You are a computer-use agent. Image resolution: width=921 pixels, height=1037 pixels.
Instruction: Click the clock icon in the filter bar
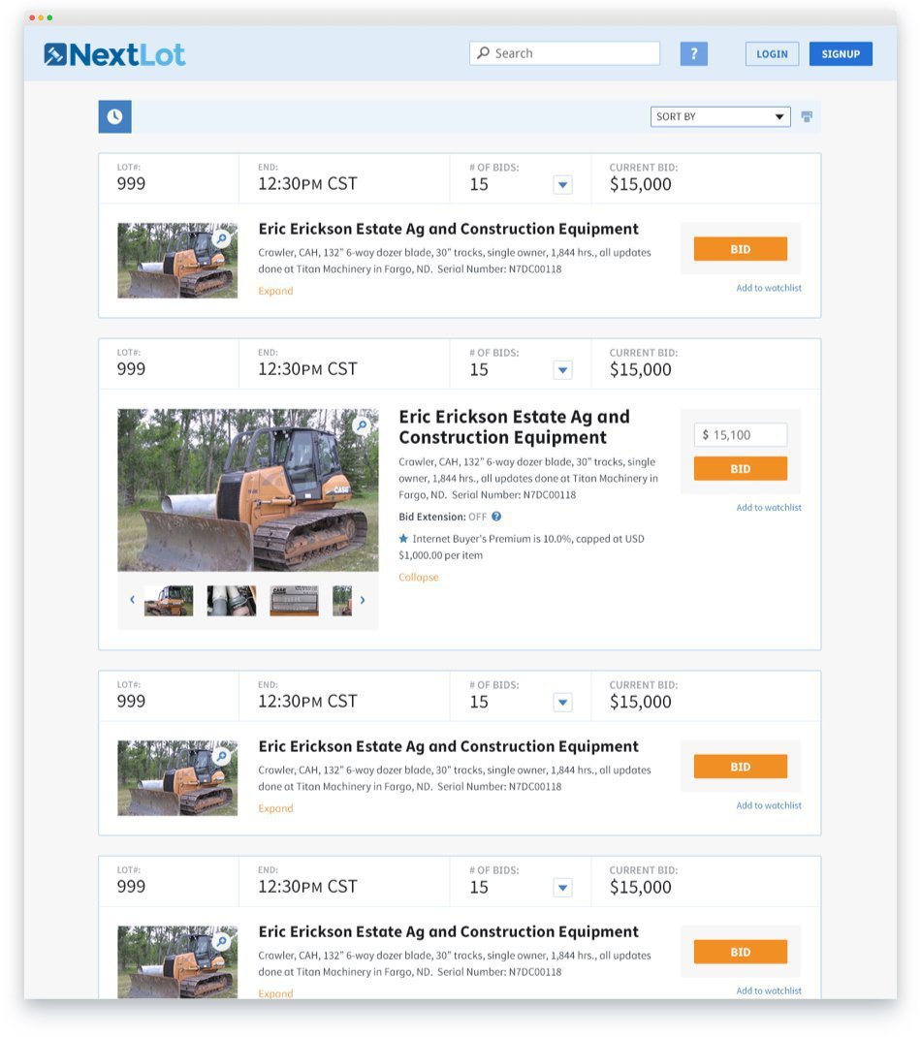pos(115,116)
